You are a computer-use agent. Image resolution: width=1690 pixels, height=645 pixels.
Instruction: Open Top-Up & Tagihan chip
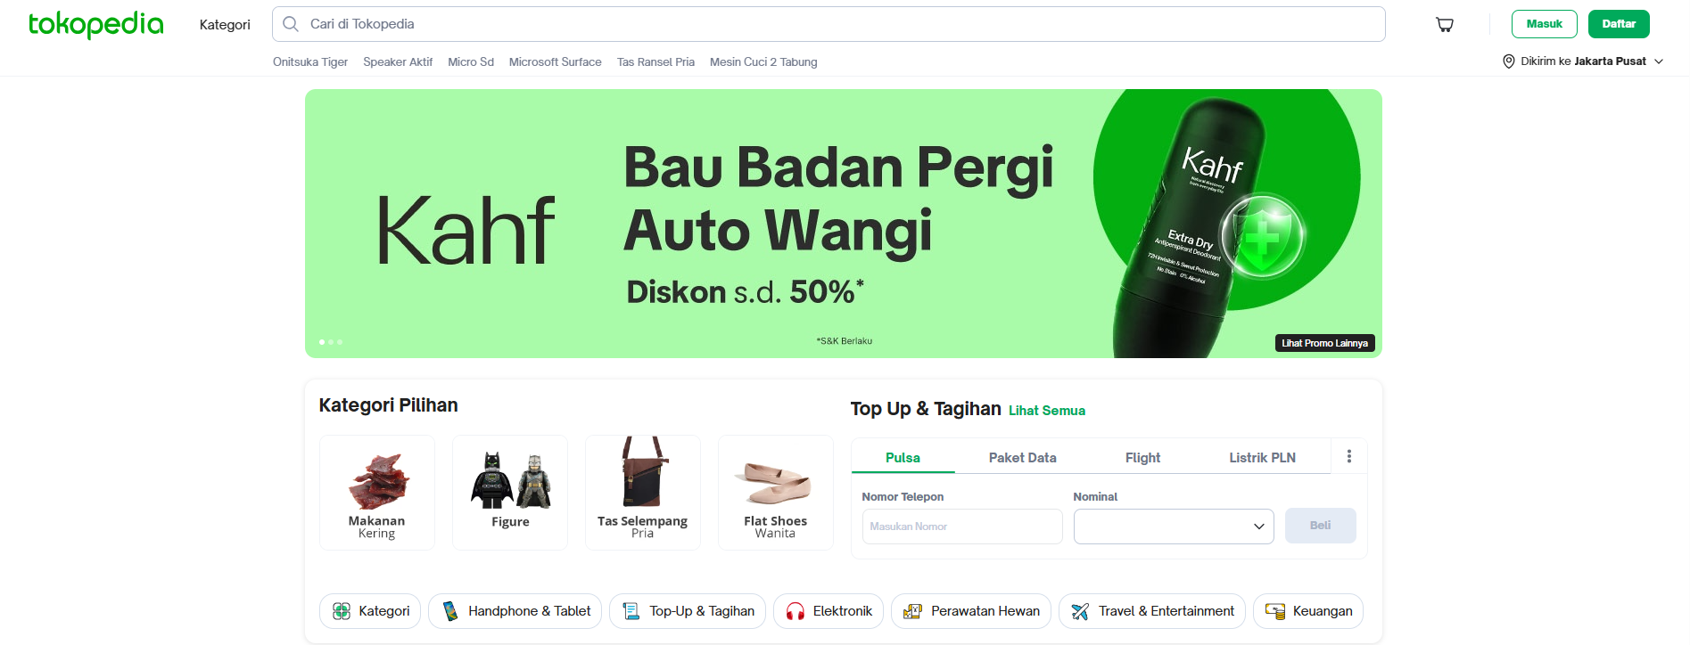pyautogui.click(x=688, y=611)
